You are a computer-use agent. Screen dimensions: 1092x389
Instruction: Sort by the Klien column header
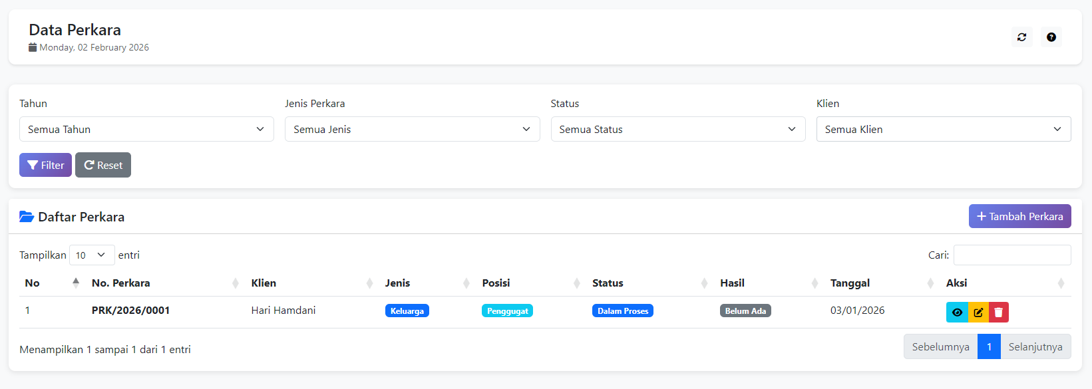pyautogui.click(x=312, y=283)
